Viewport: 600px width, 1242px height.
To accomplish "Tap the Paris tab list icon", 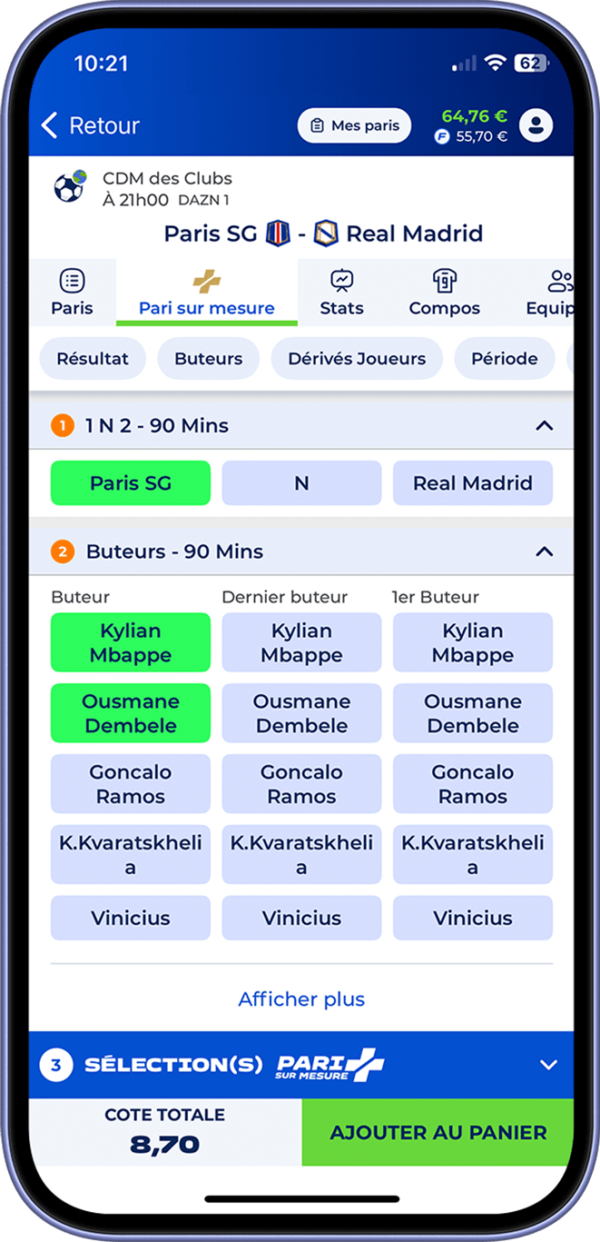I will (72, 281).
